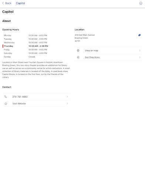Select the Wednesday label
The height and width of the screenshot is (190, 145).
click(x=9, y=43)
